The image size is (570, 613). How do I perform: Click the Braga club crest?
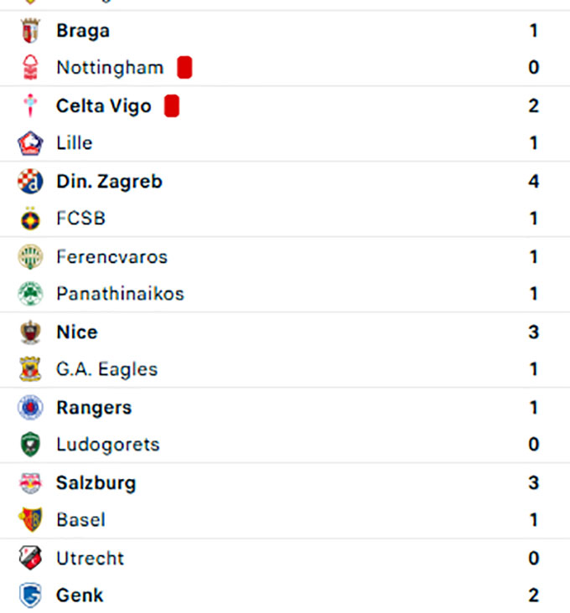pyautogui.click(x=30, y=31)
